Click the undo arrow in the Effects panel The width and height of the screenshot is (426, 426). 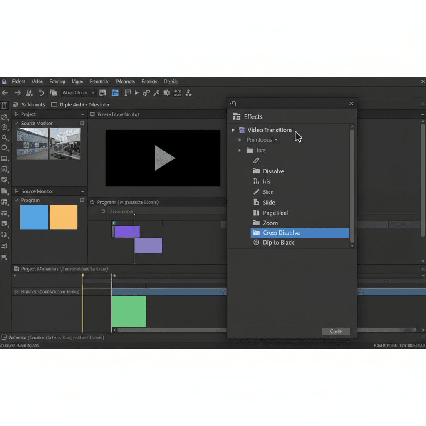coord(233,104)
